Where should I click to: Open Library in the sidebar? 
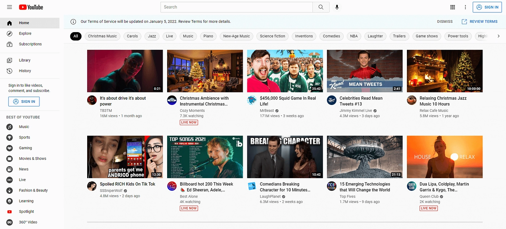coord(30,60)
